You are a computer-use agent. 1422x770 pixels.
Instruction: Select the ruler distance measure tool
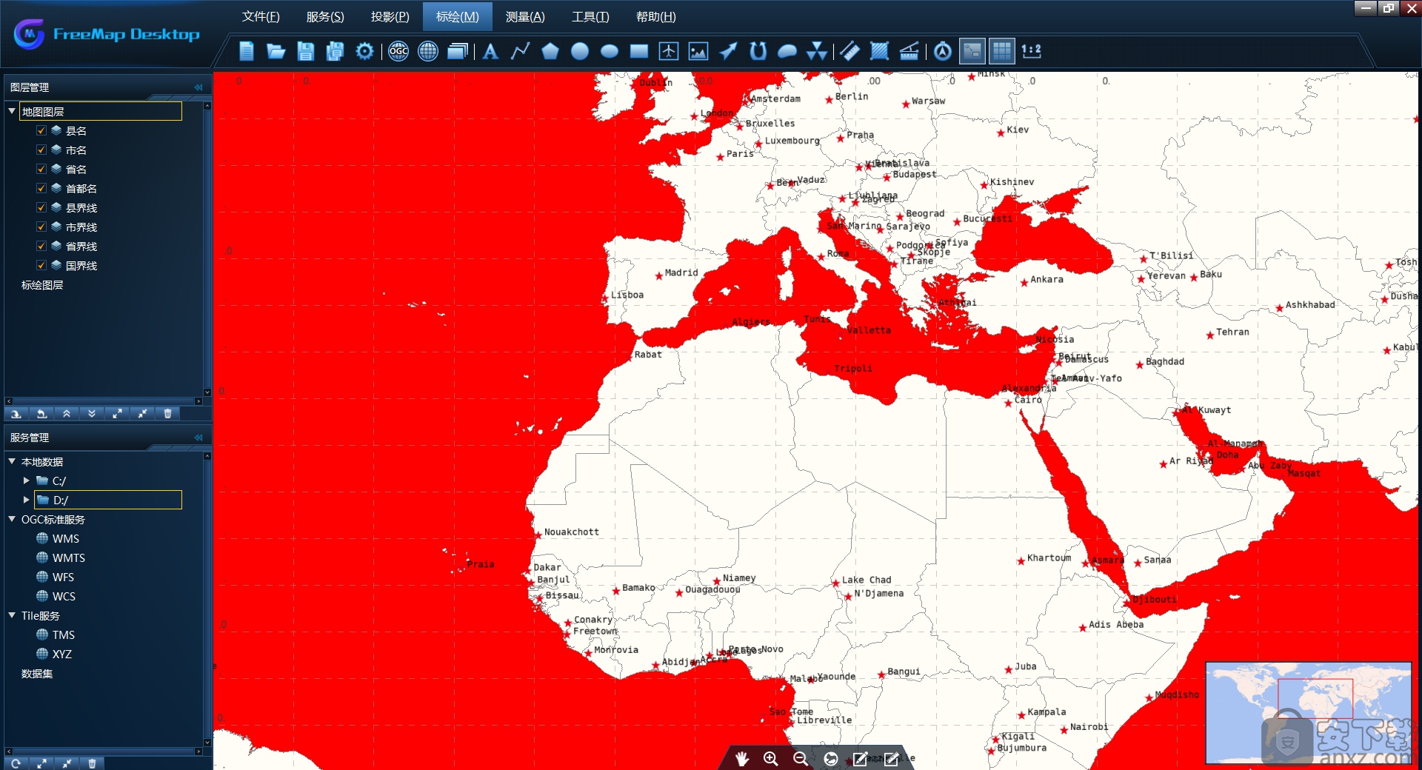[850, 51]
